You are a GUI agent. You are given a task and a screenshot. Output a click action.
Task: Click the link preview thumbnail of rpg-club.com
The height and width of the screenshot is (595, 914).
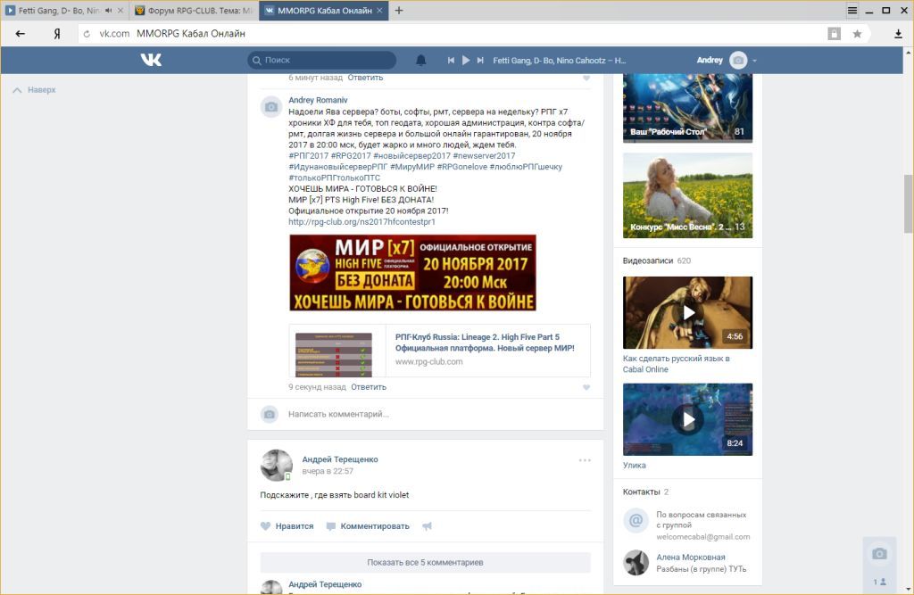click(334, 354)
